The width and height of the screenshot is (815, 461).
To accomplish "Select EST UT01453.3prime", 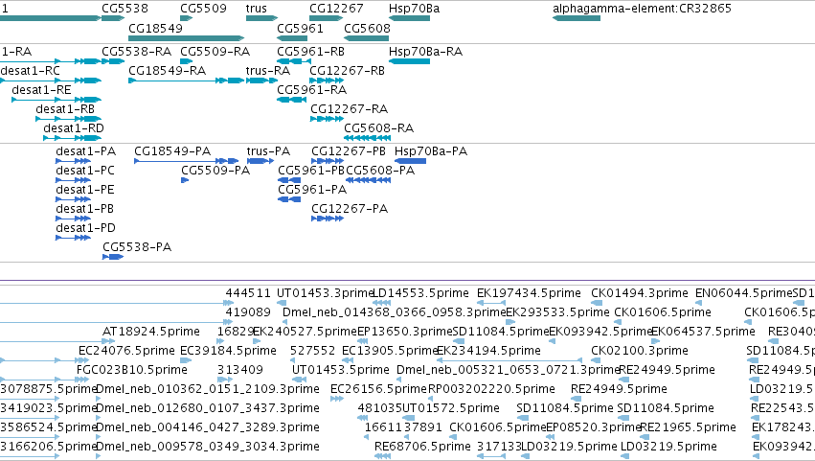I will (326, 293).
